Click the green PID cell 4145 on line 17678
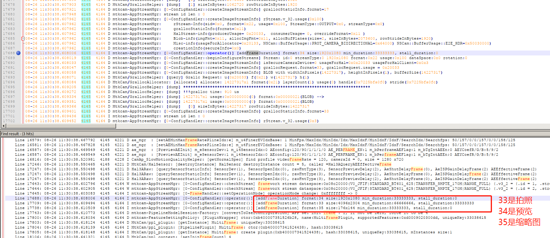This screenshot has height=238, width=550. (86, 4)
